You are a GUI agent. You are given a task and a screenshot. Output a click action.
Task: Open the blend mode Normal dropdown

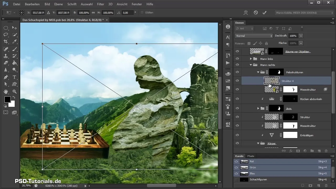254,36
